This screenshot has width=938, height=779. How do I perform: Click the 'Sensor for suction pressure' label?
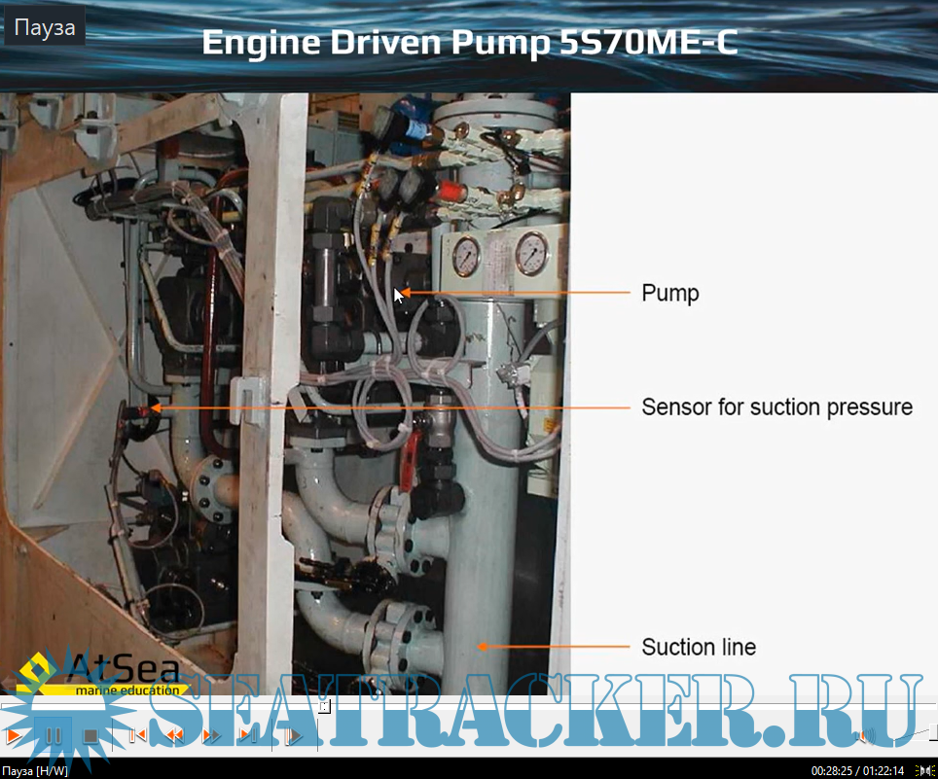pyautogui.click(x=776, y=407)
